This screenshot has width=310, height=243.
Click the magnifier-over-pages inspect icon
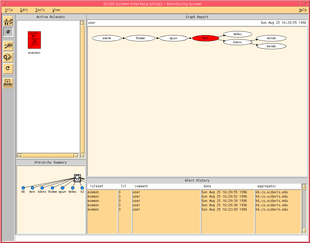tap(8, 57)
